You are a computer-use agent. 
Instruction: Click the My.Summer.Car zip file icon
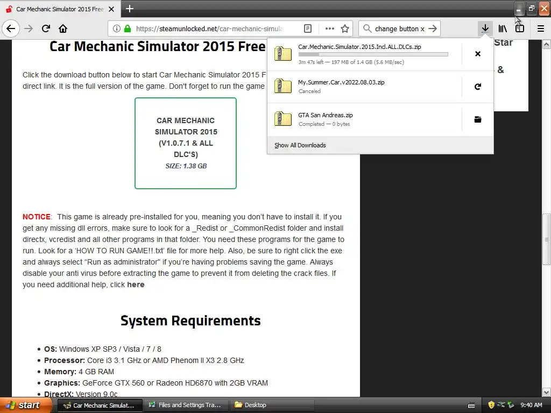[283, 86]
